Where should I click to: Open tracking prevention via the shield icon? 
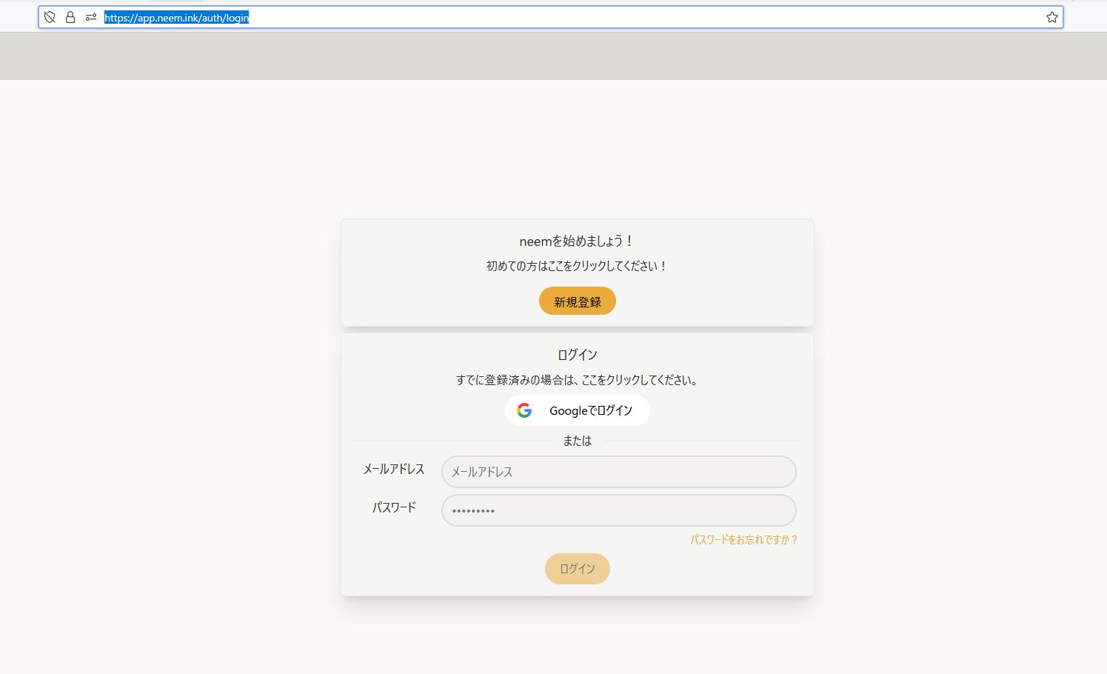[49, 16]
